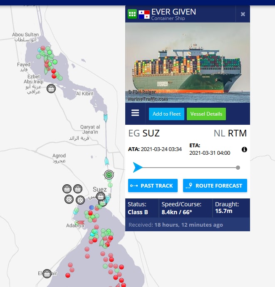Click the Ever Given ship photo

pyautogui.click(x=188, y=62)
